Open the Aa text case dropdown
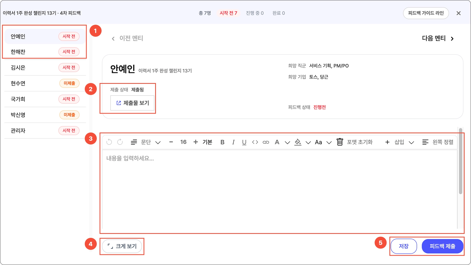 (323, 142)
